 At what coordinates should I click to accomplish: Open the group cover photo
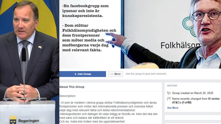point(140,34)
